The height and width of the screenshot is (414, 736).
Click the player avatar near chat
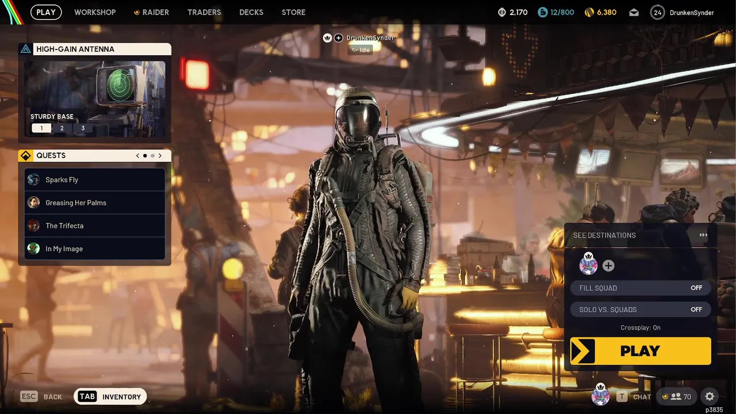tap(600, 394)
